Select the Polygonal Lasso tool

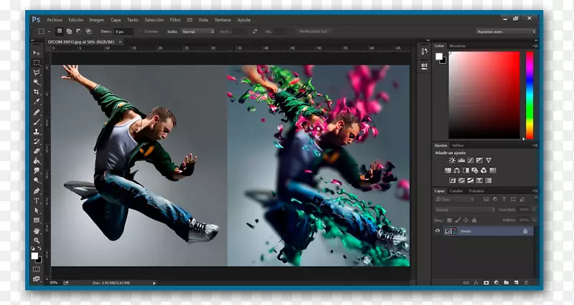(x=37, y=72)
